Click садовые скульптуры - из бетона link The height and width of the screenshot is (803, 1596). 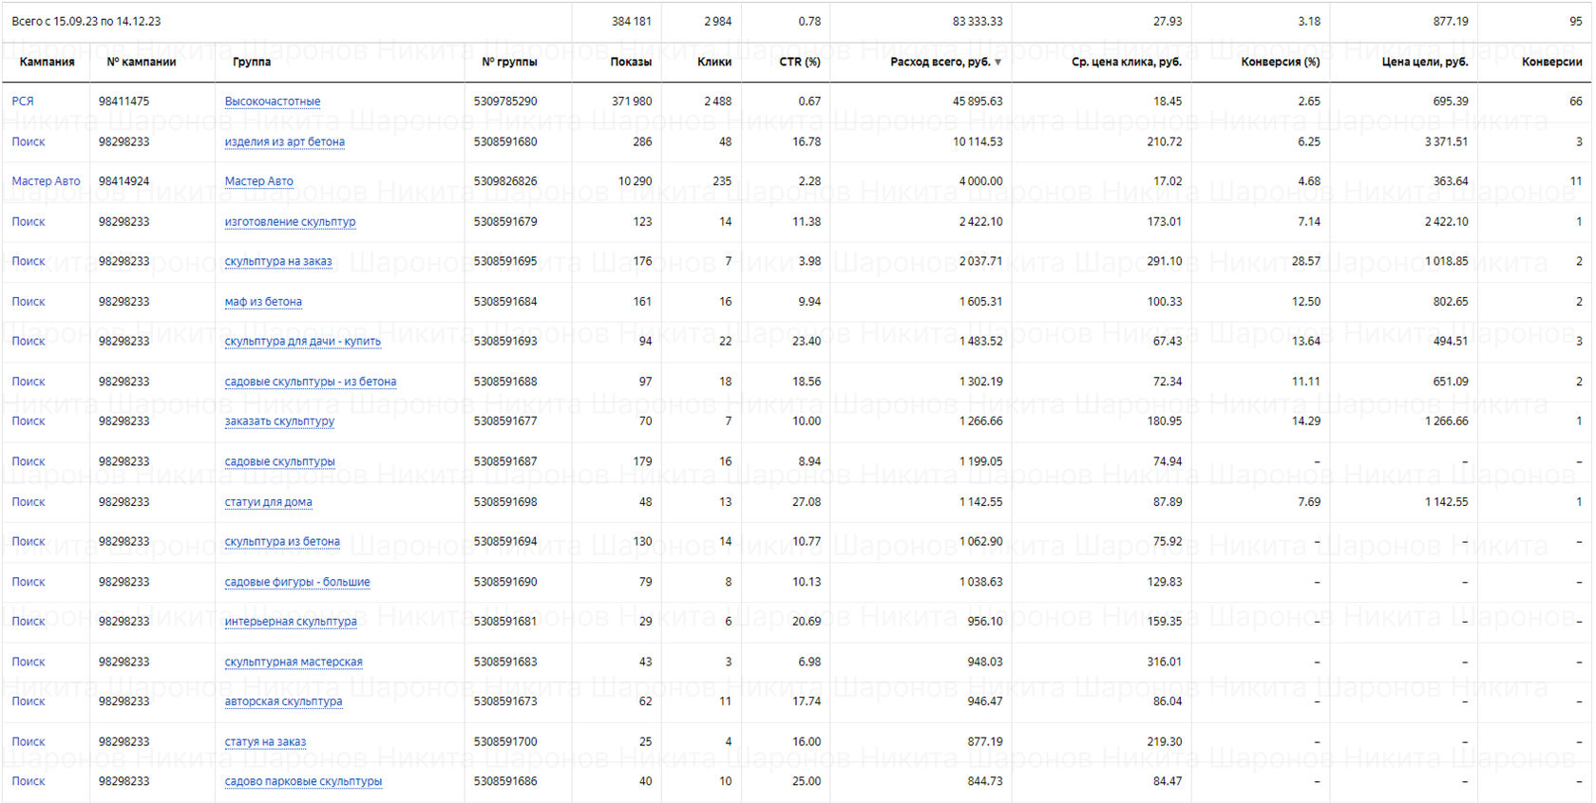pyautogui.click(x=310, y=382)
